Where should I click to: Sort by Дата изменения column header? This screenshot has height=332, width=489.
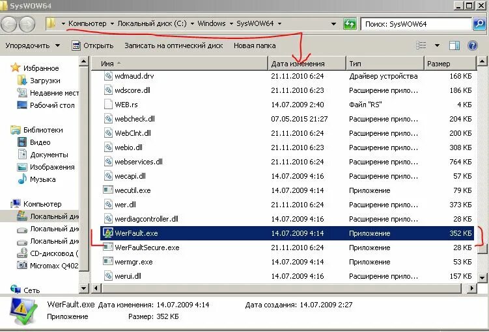tap(307, 64)
